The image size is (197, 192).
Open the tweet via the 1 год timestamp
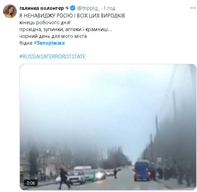coord(109,9)
